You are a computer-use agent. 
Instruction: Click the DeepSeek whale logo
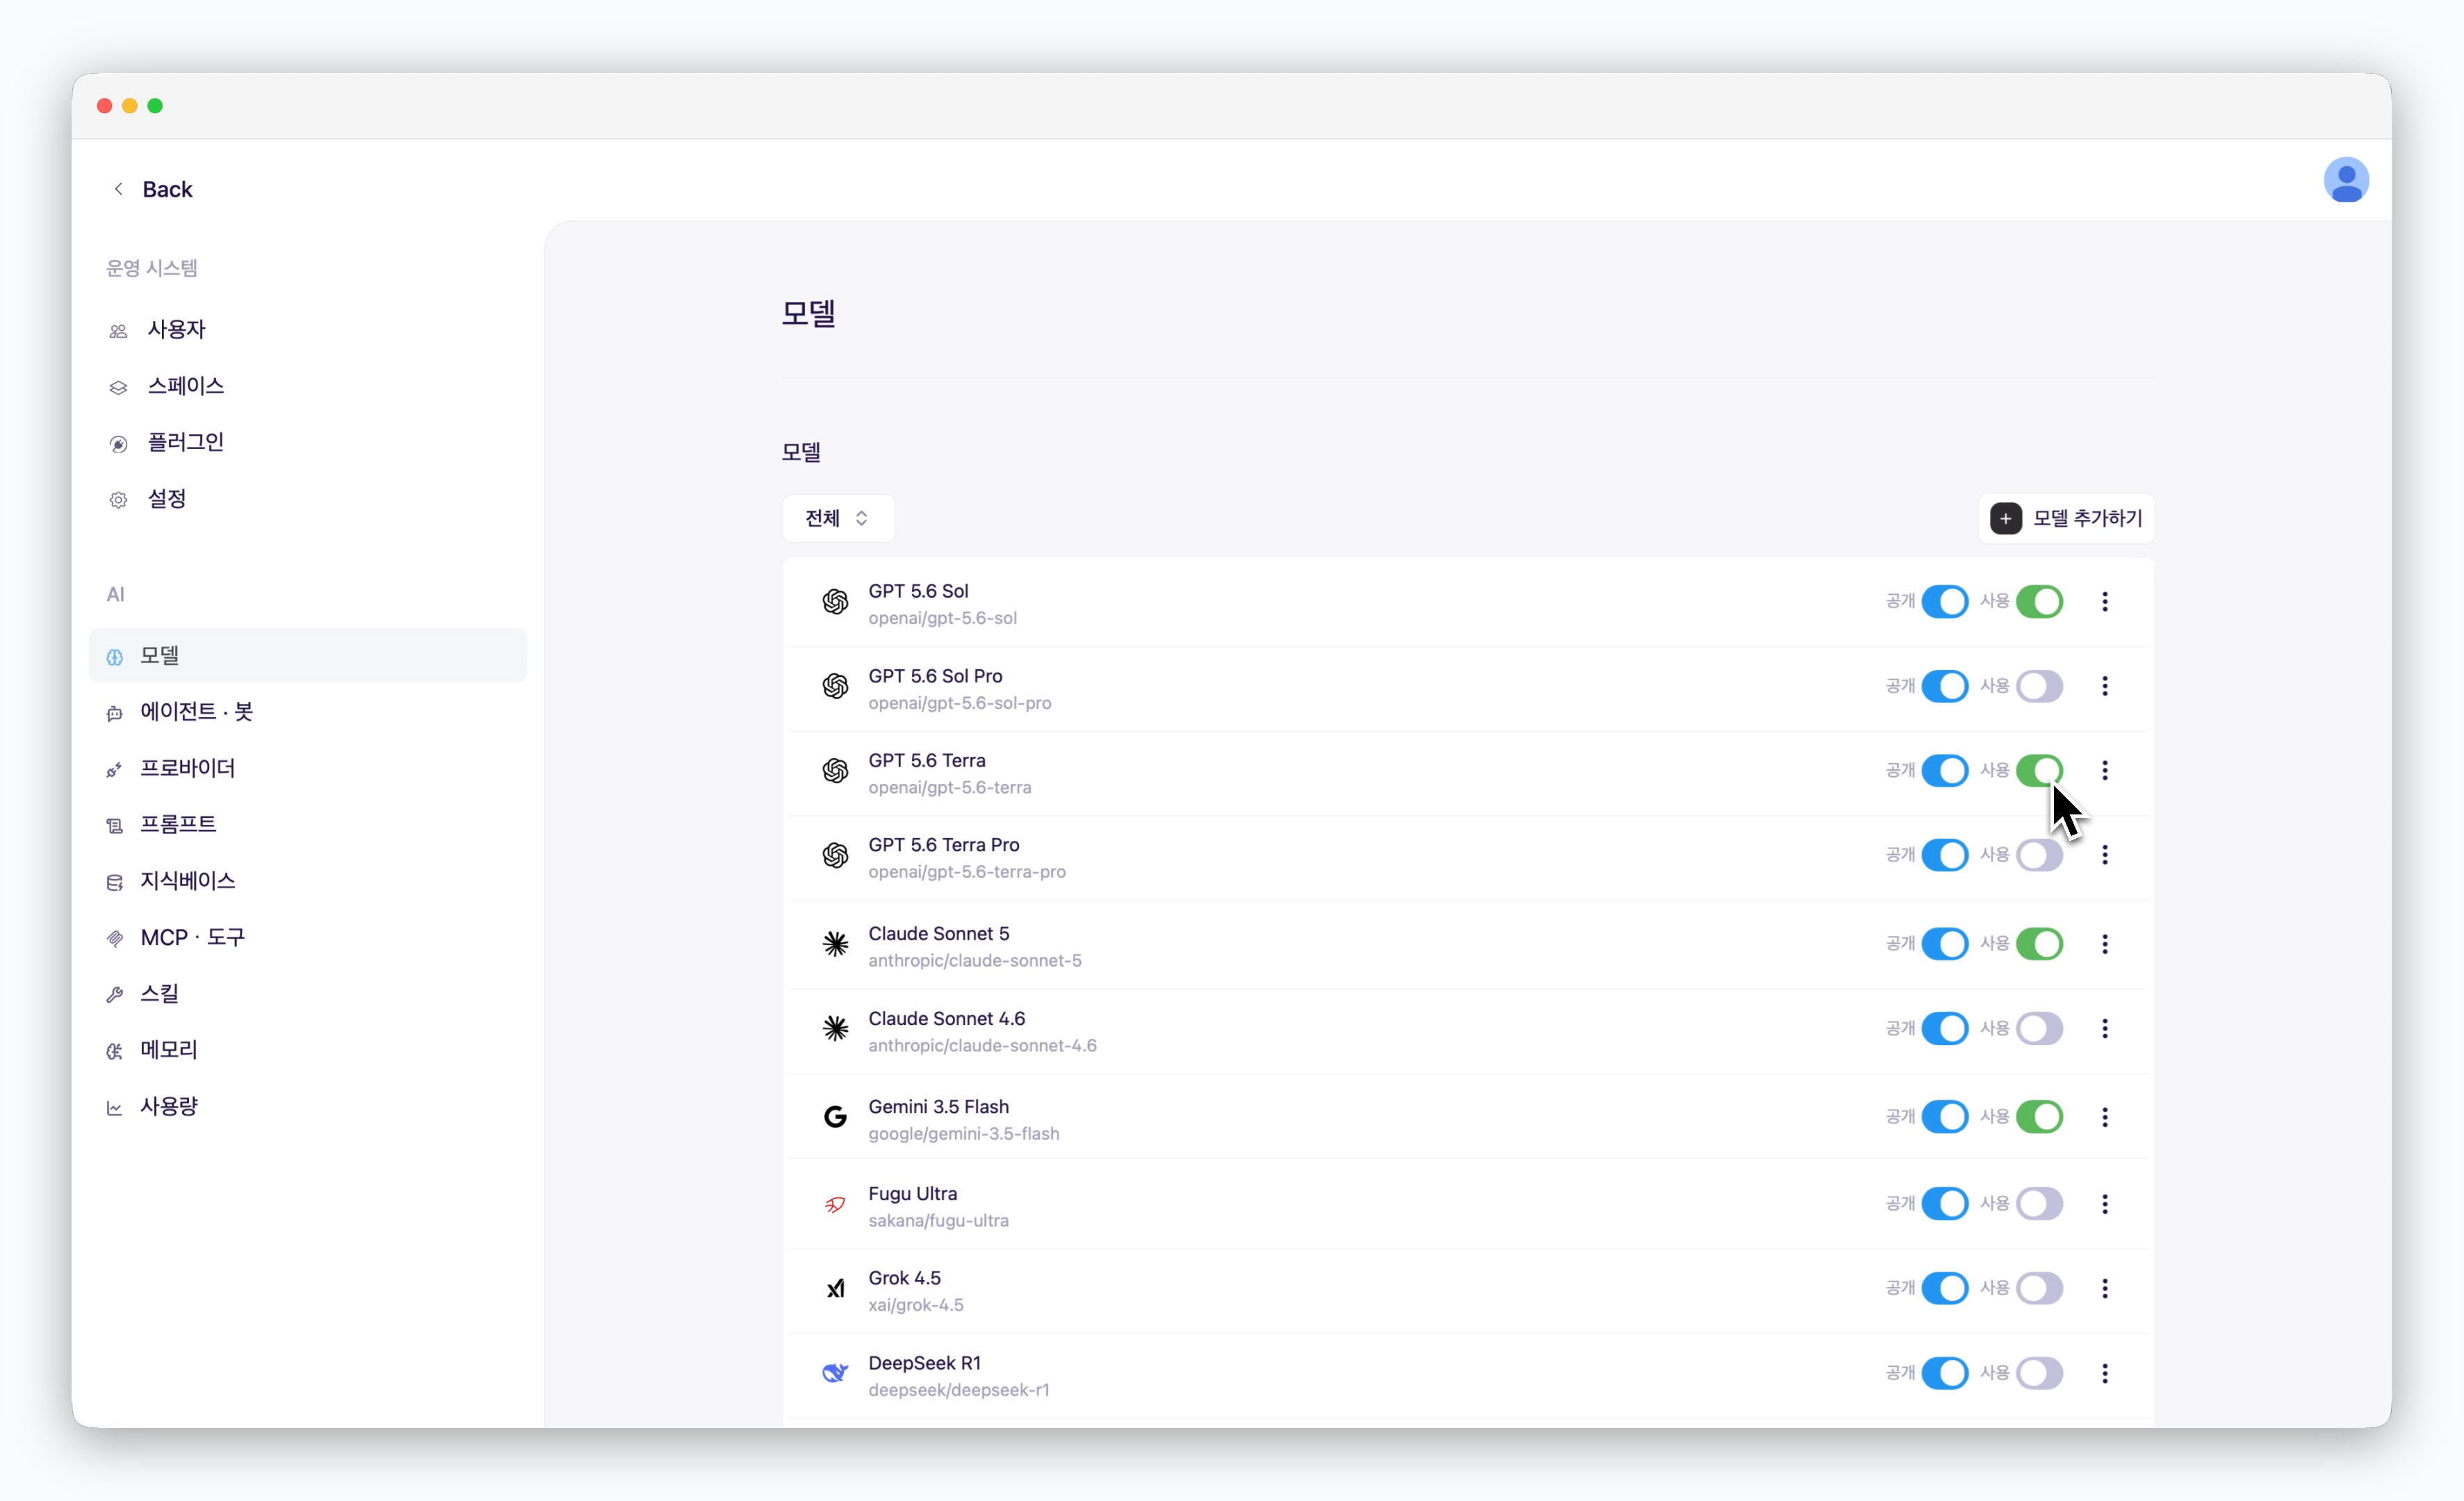pyautogui.click(x=835, y=1374)
